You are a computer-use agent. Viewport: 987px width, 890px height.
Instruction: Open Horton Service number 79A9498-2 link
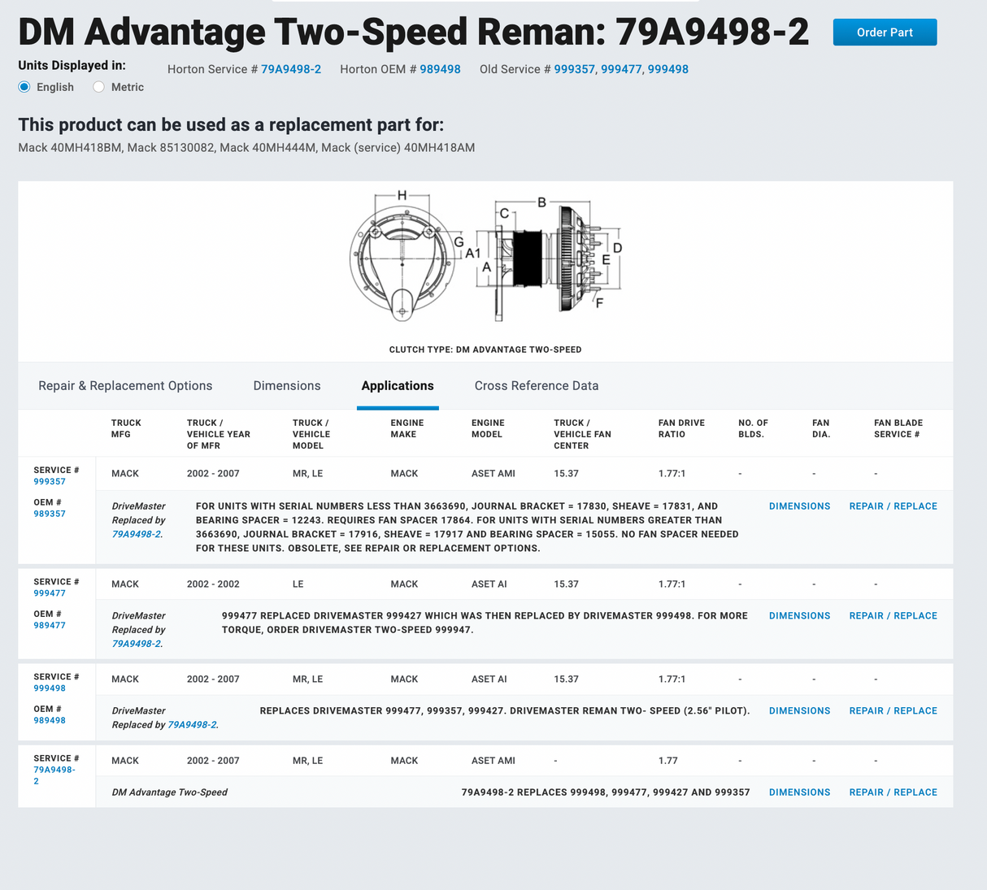pos(290,69)
